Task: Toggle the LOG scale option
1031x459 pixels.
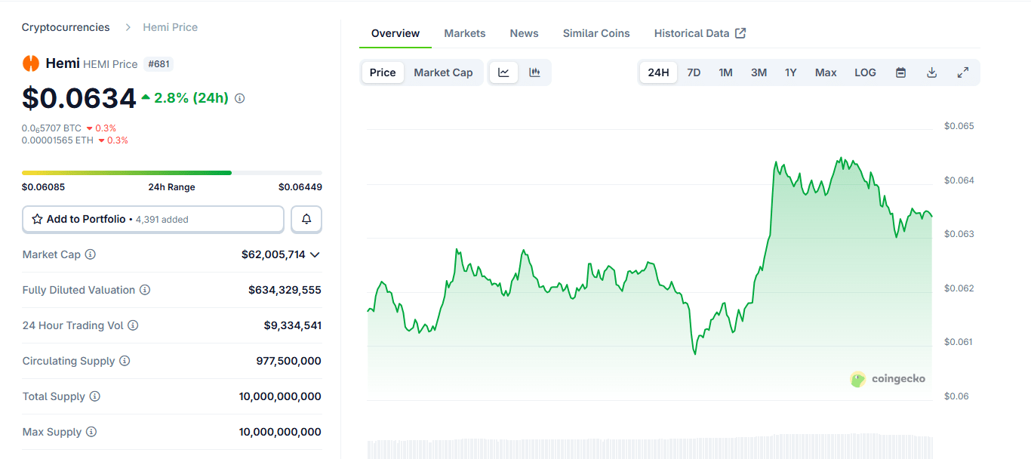Action: (865, 72)
